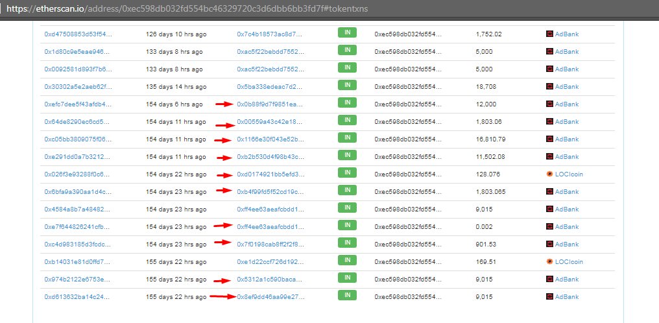Open transaction hash 0x30302a5e2aeb62f

[x=78, y=86]
